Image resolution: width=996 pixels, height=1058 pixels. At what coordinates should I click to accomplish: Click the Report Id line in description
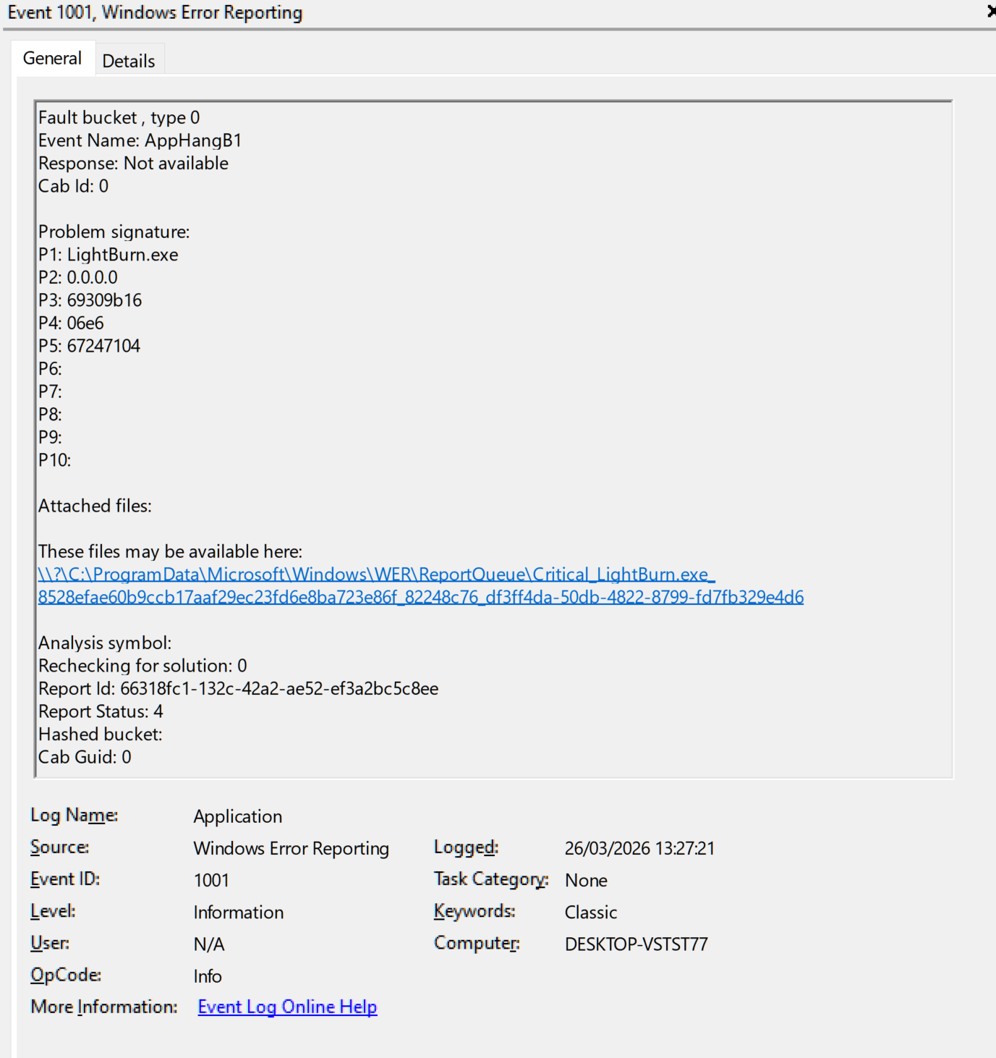[238, 688]
